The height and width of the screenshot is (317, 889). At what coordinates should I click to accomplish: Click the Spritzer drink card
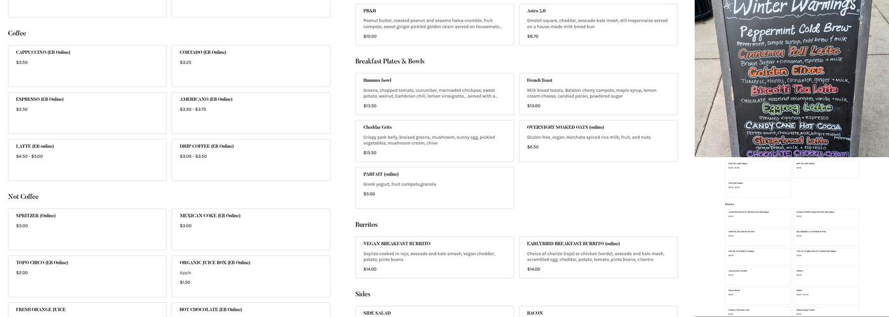pos(87,230)
